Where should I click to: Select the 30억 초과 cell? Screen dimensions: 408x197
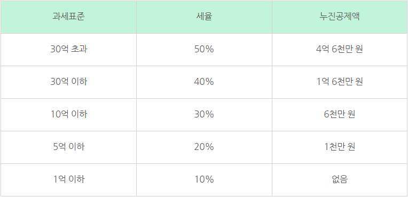(x=68, y=50)
